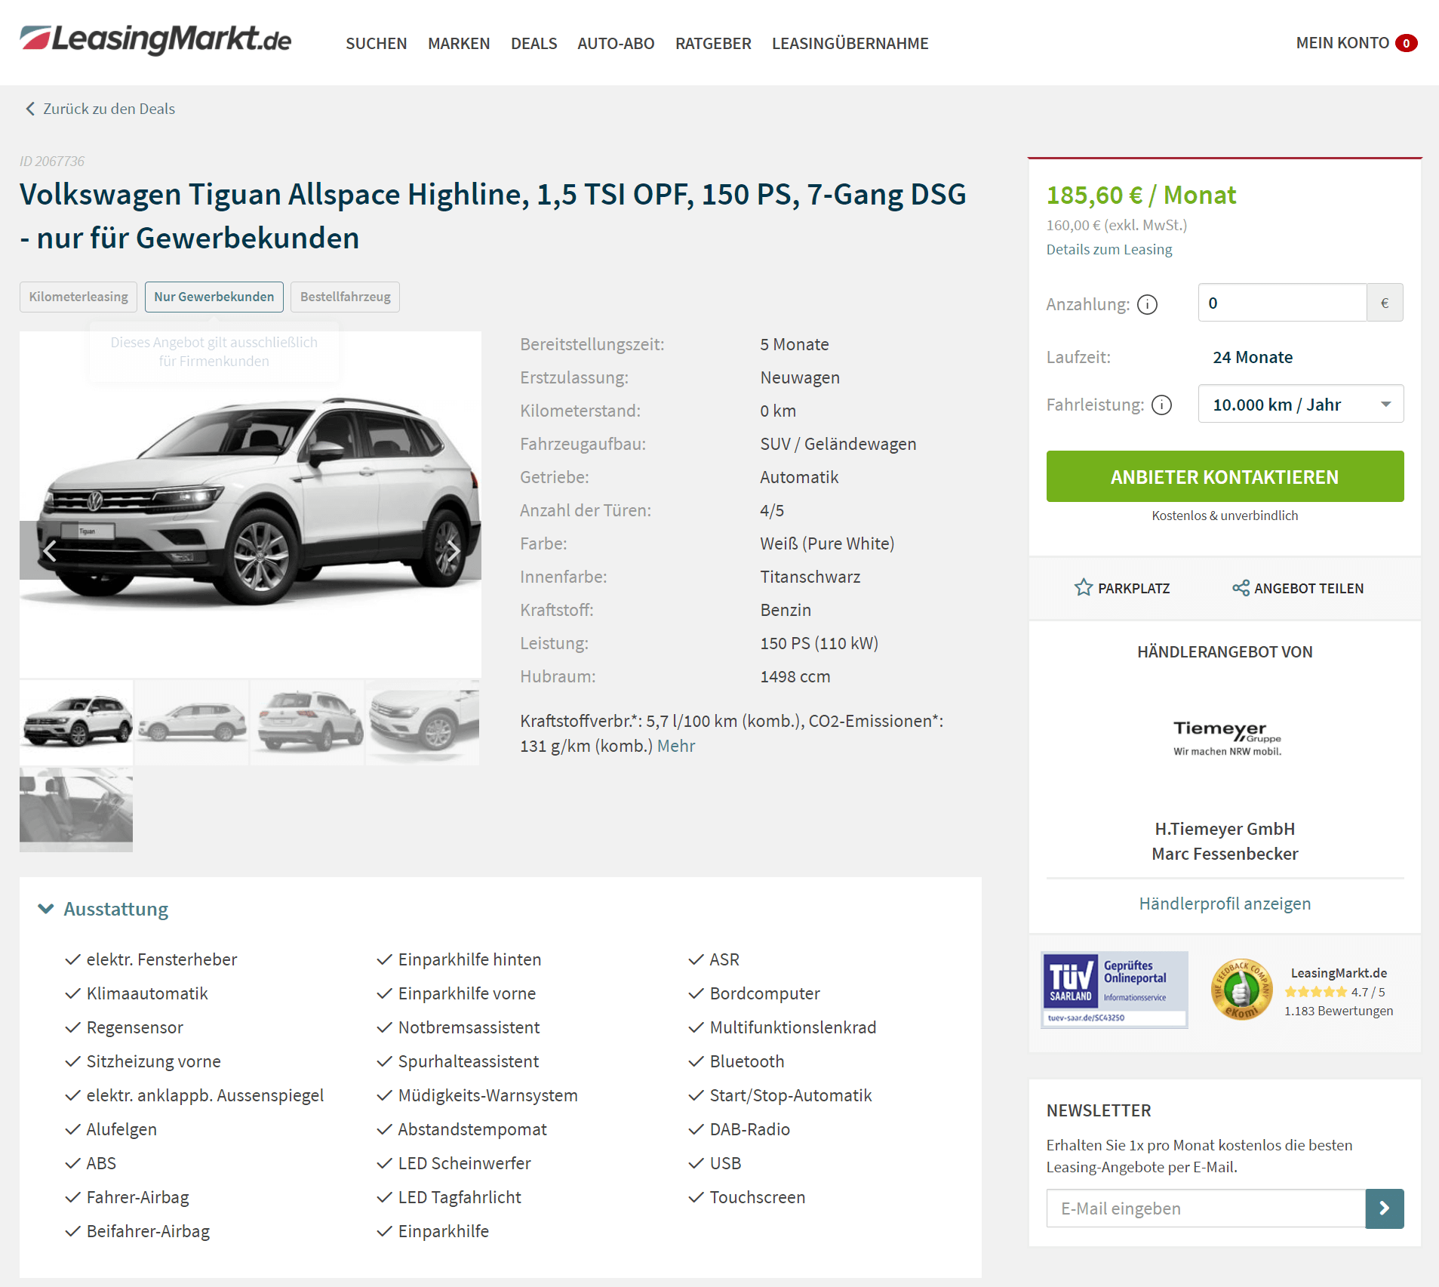Click the Anzahlung info icon
The image size is (1439, 1287).
pos(1147,304)
